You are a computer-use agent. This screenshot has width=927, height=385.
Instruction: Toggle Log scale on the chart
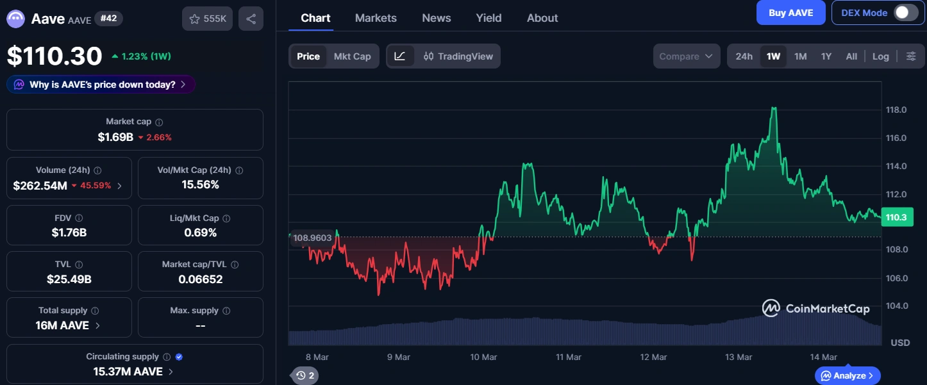click(880, 56)
